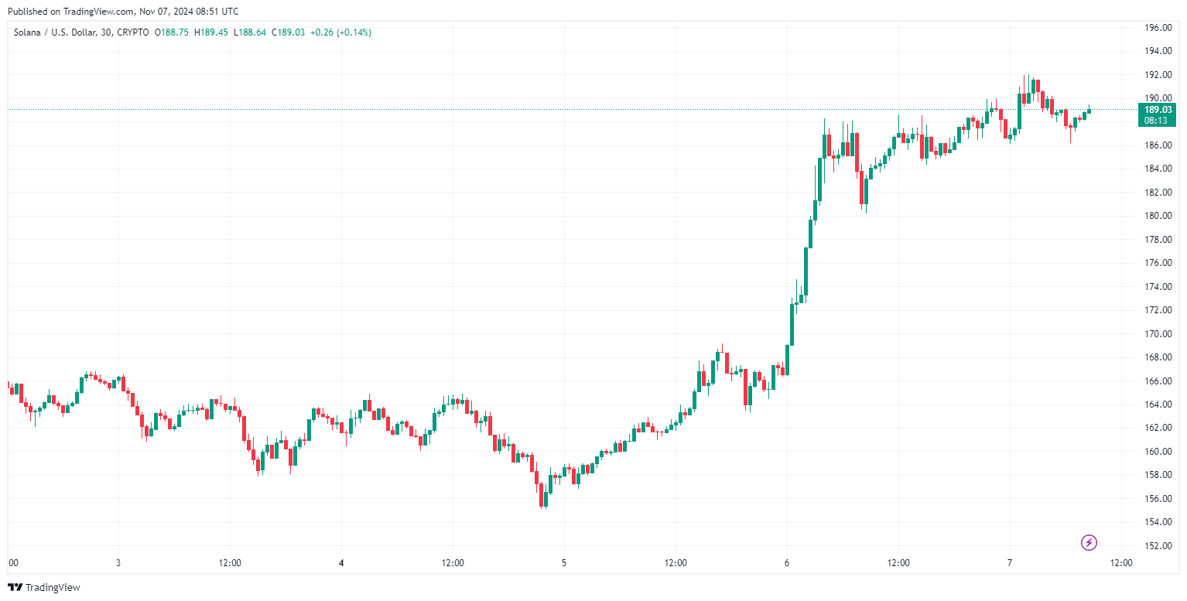This screenshot has height=601, width=1187.
Task: Click the close value C189.03
Action: [288, 32]
